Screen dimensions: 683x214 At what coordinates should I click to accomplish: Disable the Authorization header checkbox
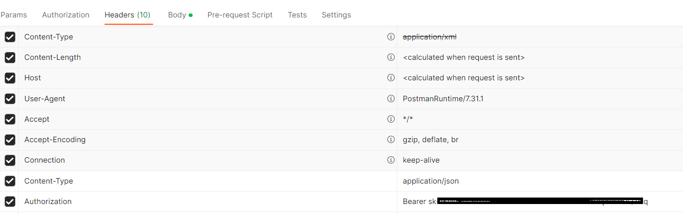click(10, 202)
